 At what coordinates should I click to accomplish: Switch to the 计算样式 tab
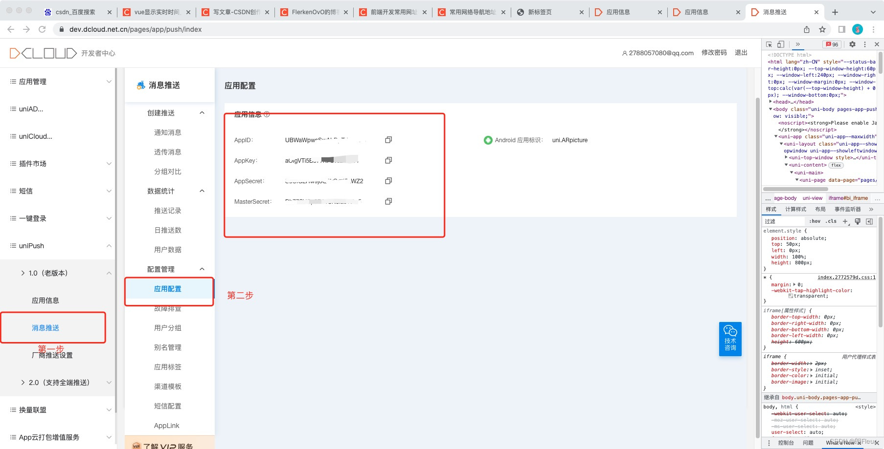pos(795,209)
